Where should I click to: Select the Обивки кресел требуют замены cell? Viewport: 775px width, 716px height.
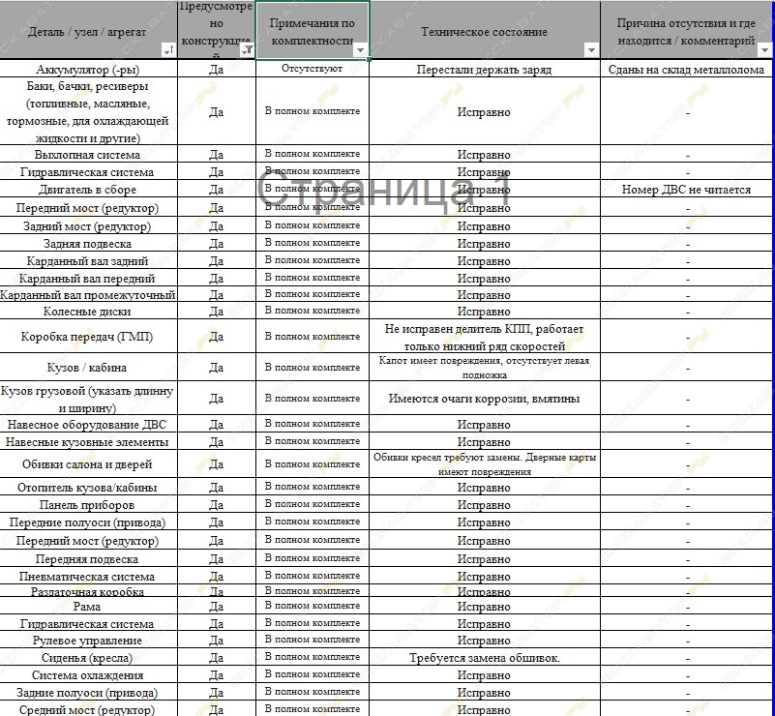(485, 463)
